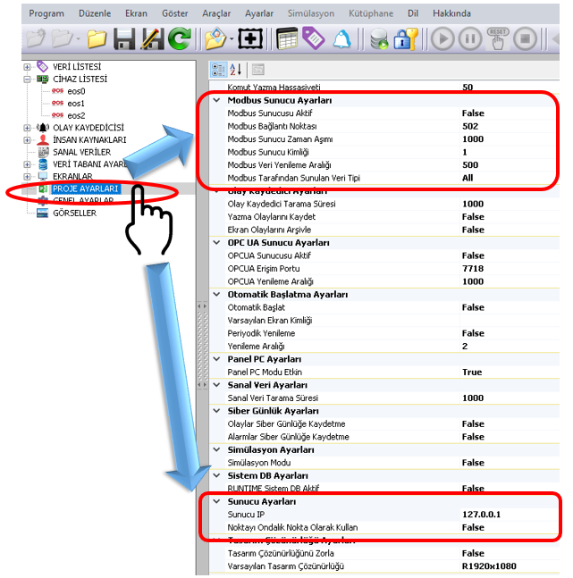The width and height of the screenshot is (573, 578).
Task: Sort properties alphabetically A-Z icon
Action: click(236, 70)
